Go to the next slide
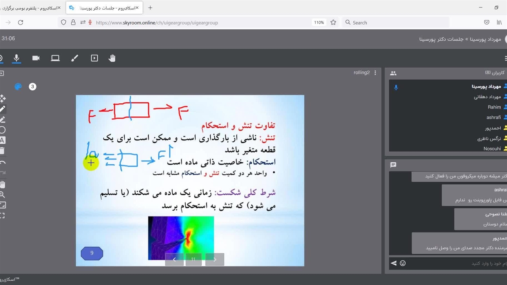This screenshot has width=507, height=285. 215,259
